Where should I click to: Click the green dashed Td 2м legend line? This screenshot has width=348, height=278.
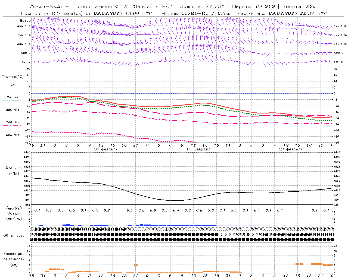[12, 100]
